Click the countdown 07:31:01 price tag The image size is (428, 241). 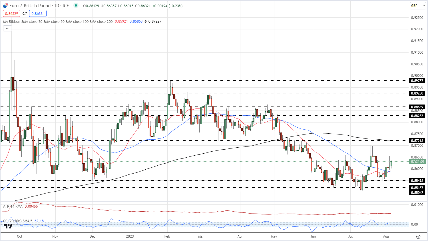pyautogui.click(x=418, y=162)
